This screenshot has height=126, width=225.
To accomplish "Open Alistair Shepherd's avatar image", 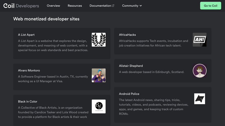I will (200, 71).
